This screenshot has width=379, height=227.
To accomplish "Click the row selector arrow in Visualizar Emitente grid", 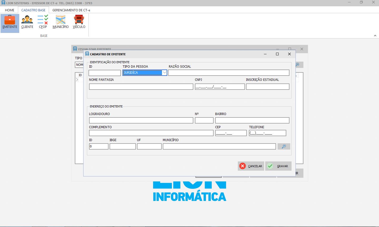I will click(x=77, y=80).
